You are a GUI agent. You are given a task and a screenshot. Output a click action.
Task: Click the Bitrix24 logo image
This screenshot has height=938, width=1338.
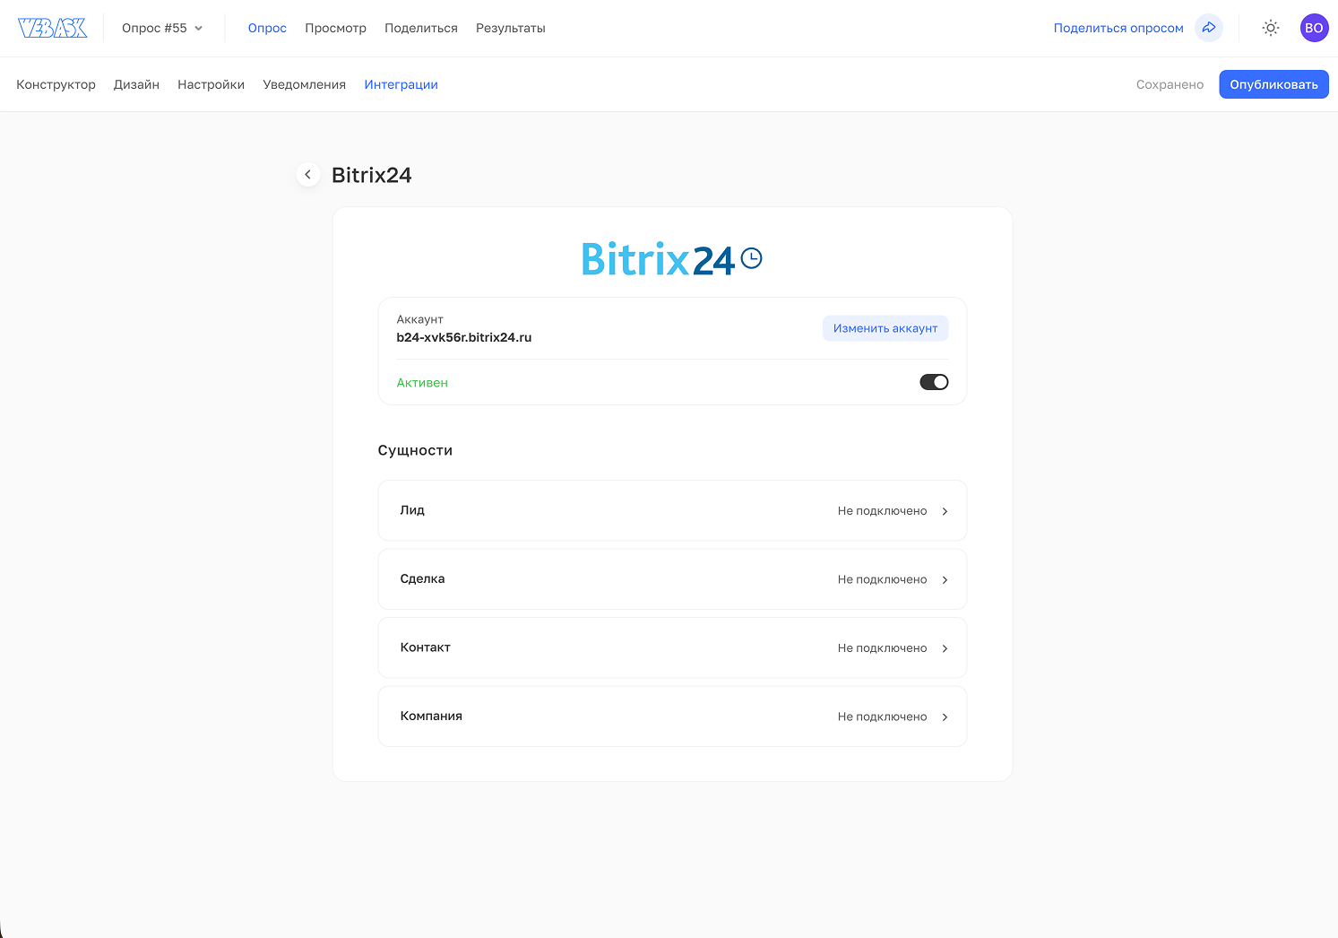672,259
